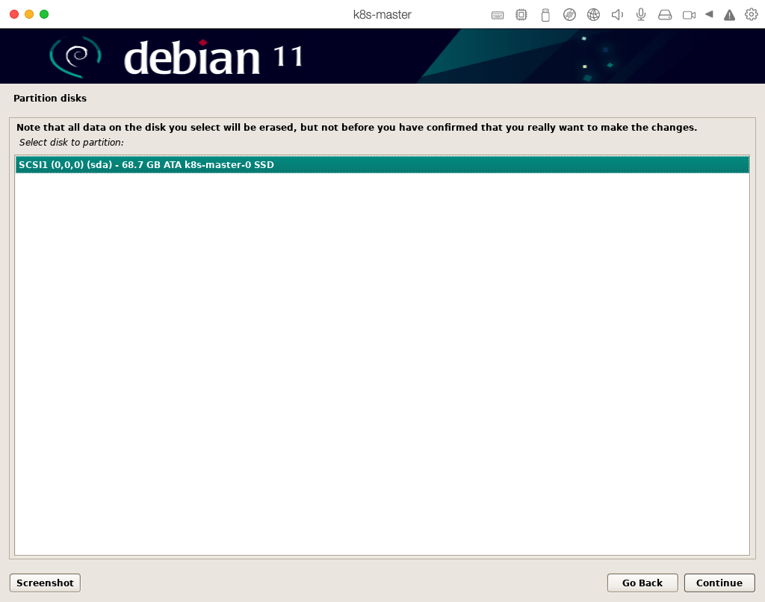Click the sound speaker icon

[617, 15]
